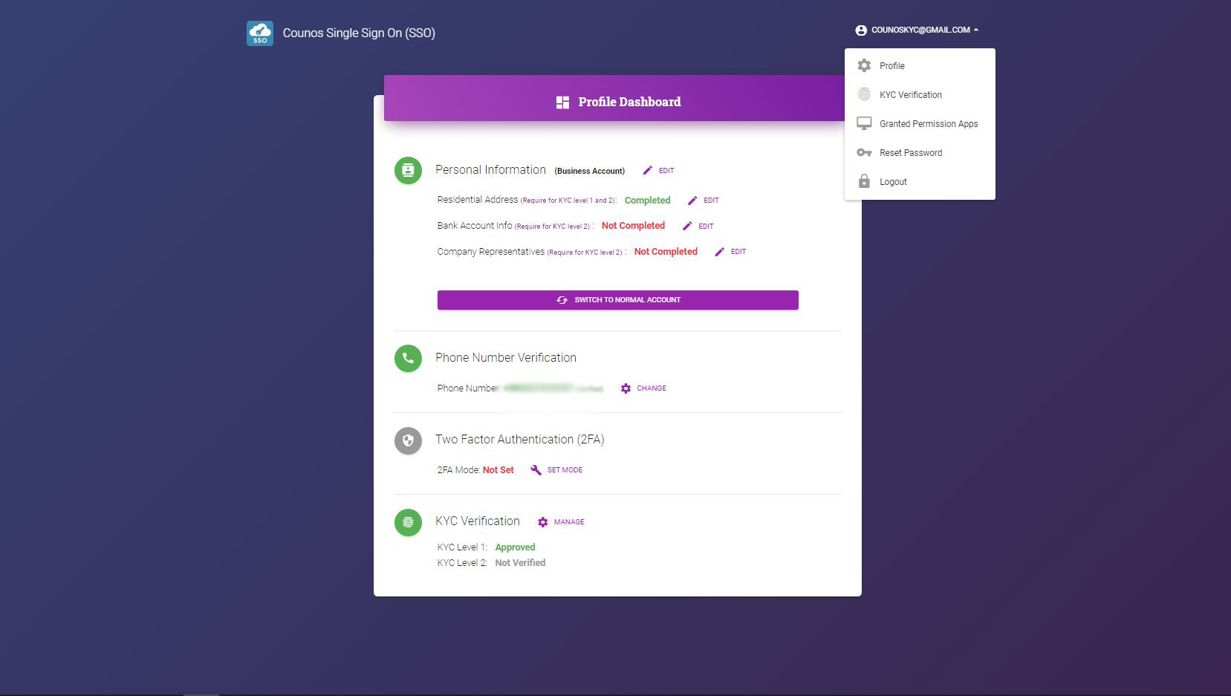Select Logout in the account menu
This screenshot has height=696, width=1231.
[920, 182]
